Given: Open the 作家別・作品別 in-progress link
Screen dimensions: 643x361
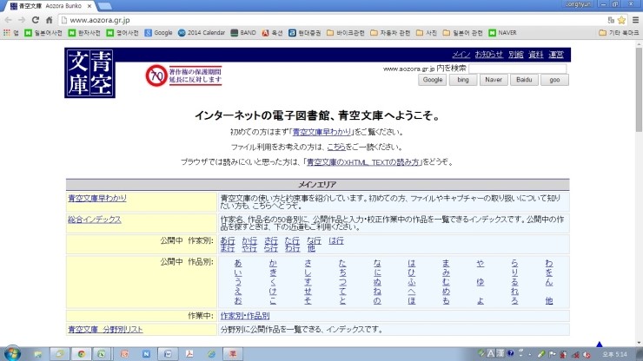Looking at the screenshot, I should tap(245, 316).
